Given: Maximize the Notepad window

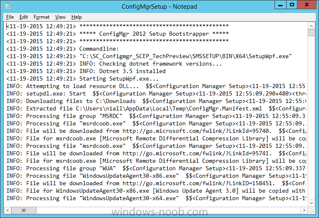Looking at the screenshot, I should pyautogui.click(x=292, y=5).
